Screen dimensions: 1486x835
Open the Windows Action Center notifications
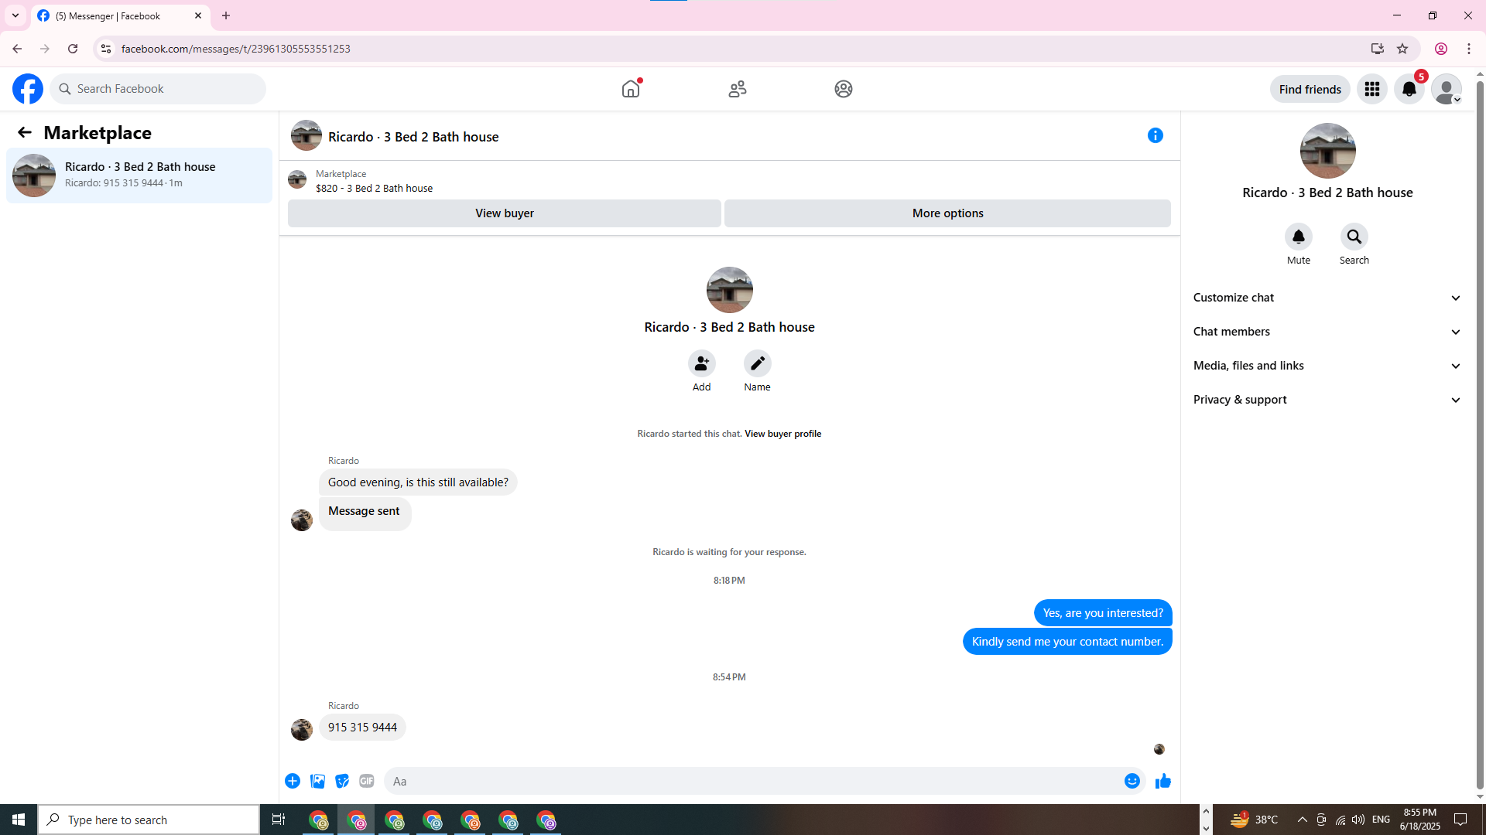click(x=1460, y=820)
